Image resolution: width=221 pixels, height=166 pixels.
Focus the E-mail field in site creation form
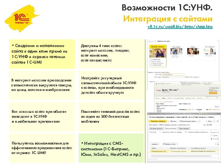pos(173,74)
